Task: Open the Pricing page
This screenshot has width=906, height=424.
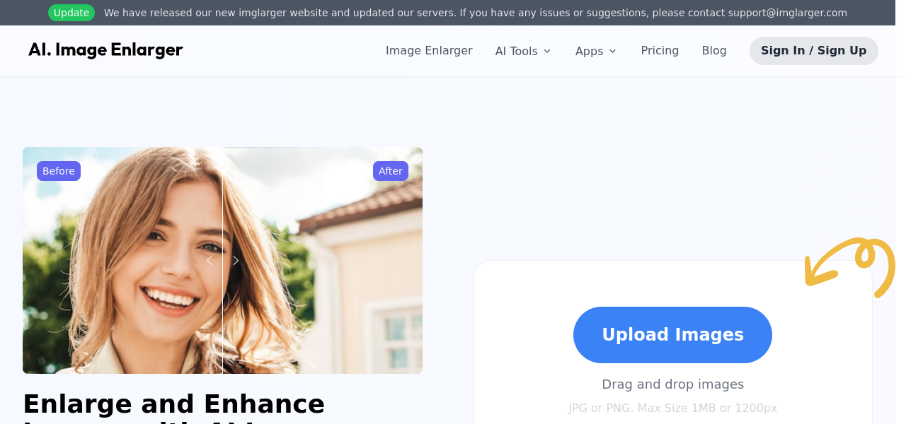Action: coord(660,50)
